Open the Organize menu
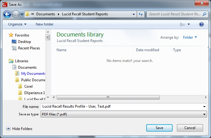The image size is (211, 138). [x=17, y=24]
